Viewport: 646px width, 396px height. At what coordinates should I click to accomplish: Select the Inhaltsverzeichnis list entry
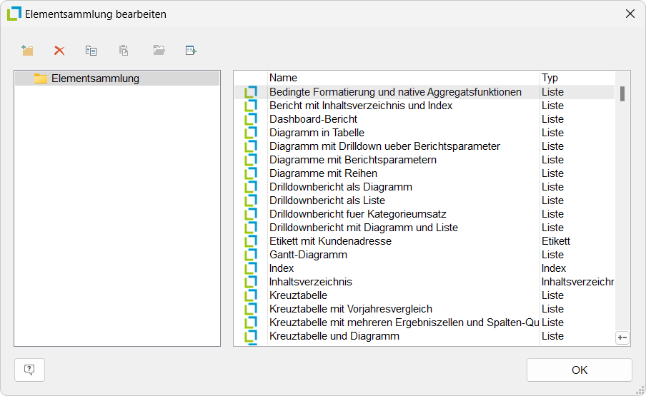pyautogui.click(x=311, y=282)
